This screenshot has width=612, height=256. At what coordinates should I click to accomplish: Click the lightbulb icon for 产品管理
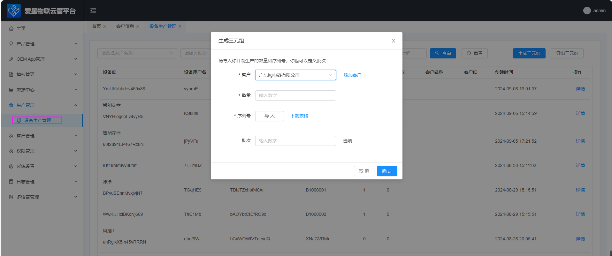click(x=11, y=44)
